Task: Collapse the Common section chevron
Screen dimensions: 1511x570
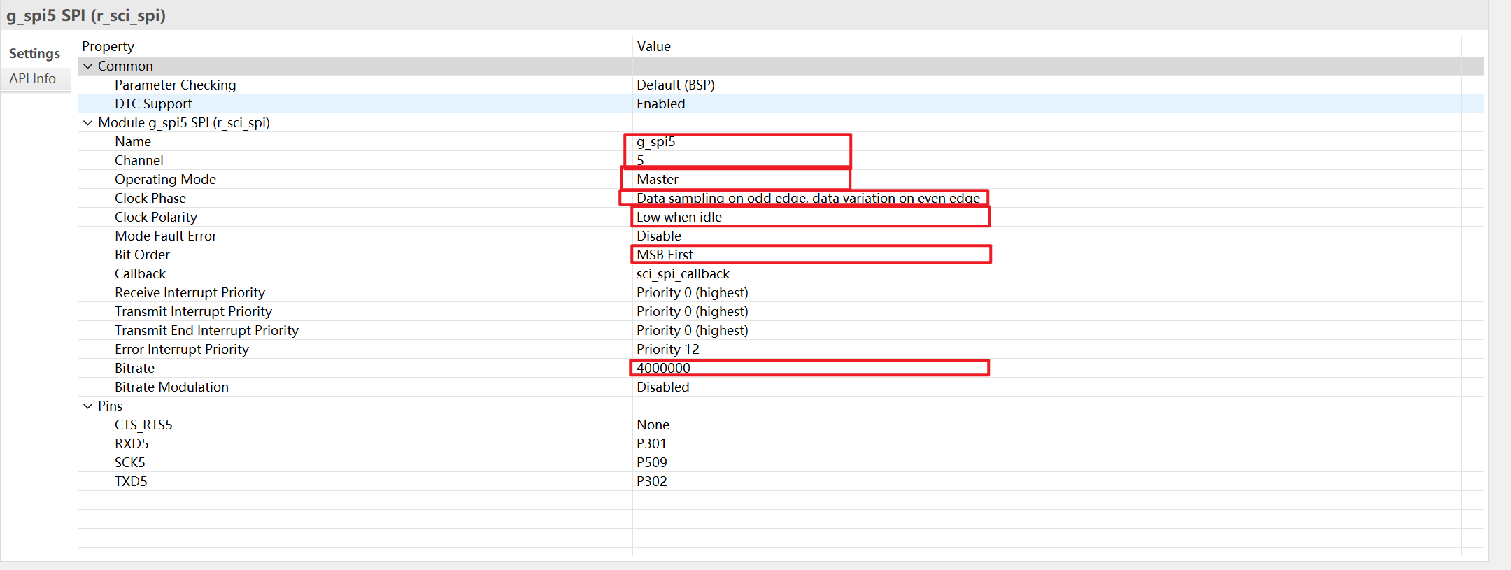Action: [88, 66]
